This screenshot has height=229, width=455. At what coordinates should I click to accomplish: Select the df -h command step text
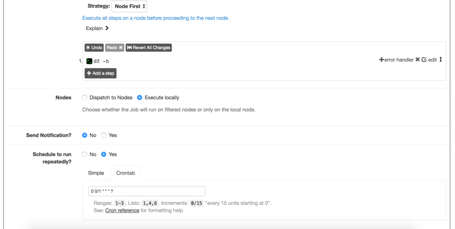tap(101, 61)
